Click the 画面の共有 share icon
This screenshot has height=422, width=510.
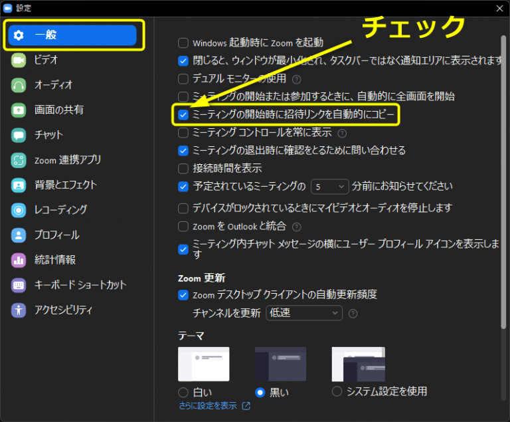point(19,110)
